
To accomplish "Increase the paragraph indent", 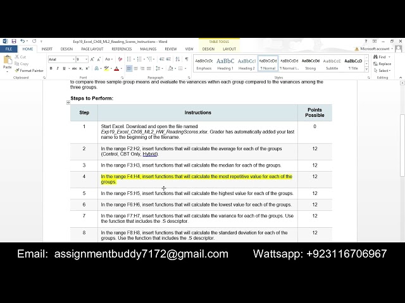I will (168, 59).
